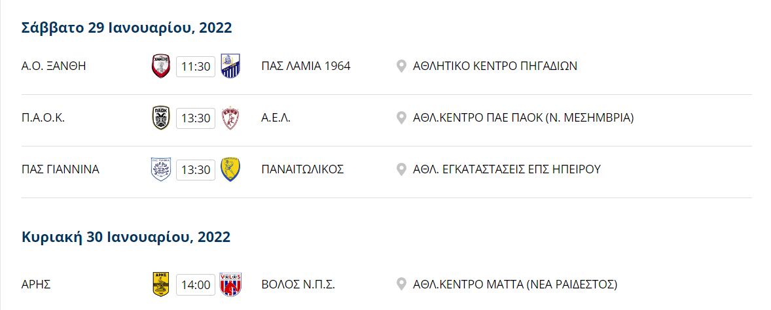
Task: Click the Σάββατο 29 Ιανουαρίου heading
Action: [x=126, y=28]
